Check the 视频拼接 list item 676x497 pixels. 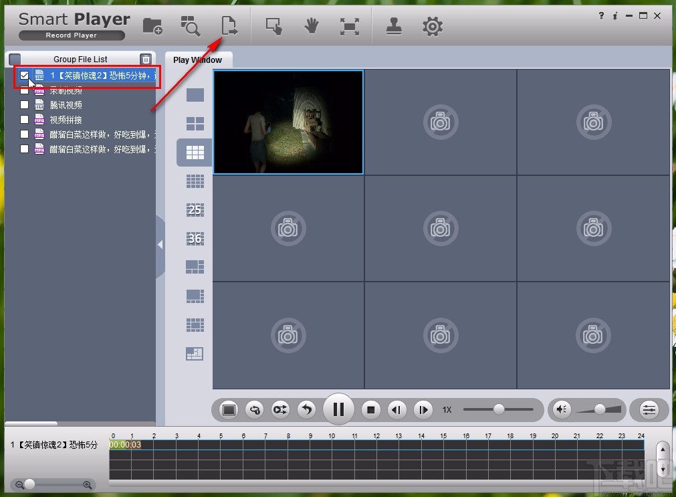24,119
